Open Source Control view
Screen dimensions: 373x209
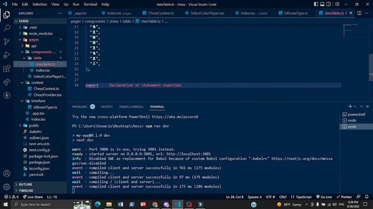tap(6, 42)
